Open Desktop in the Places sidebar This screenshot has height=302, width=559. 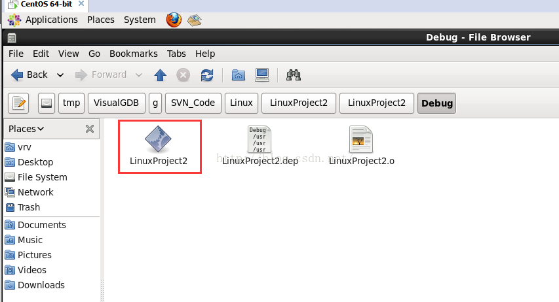(29, 162)
